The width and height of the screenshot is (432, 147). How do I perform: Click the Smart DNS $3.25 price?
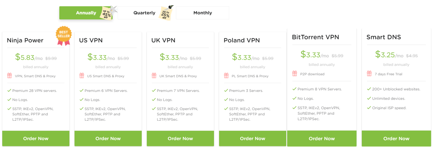385,54
